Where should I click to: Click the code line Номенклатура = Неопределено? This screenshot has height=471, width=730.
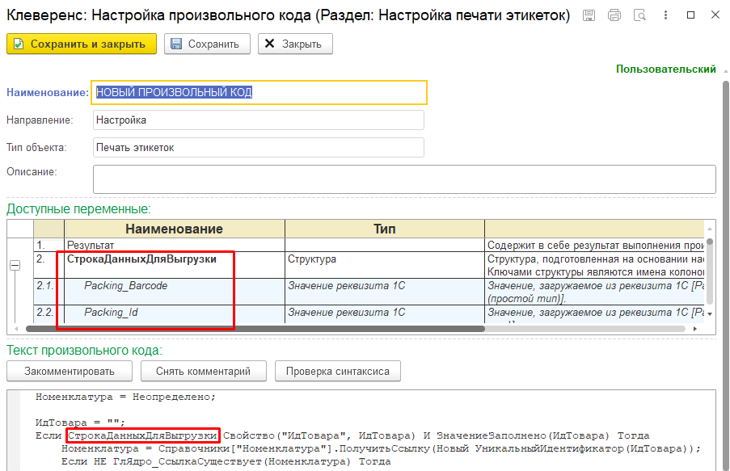coord(125,397)
